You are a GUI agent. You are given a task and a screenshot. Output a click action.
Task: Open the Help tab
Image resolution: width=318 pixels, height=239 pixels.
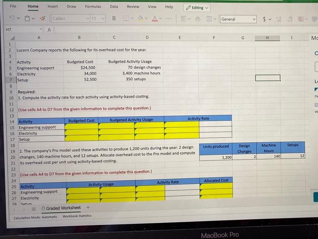coord(169,7)
